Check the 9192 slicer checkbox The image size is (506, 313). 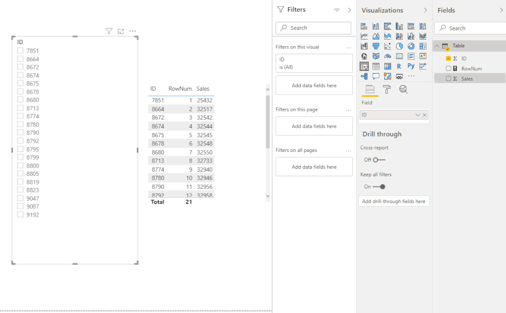coord(20,214)
